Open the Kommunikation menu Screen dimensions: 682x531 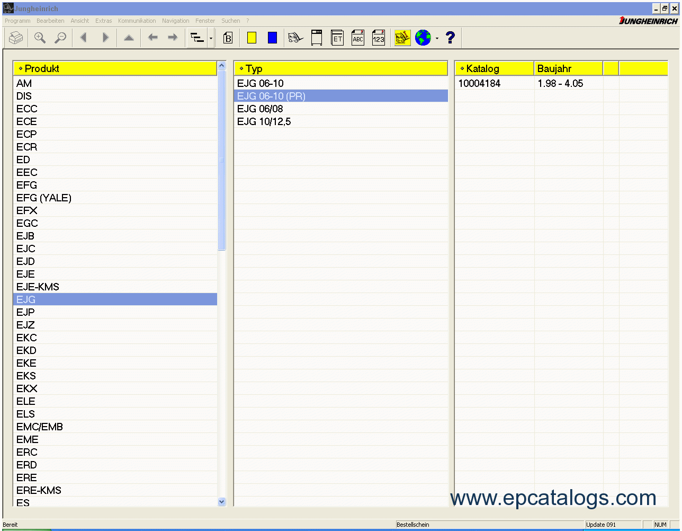137,21
